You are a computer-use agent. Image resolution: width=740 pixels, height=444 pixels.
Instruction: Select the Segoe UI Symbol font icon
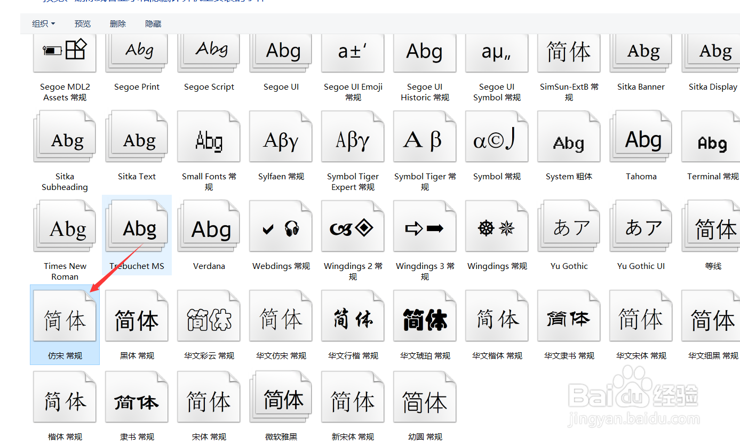point(497,53)
